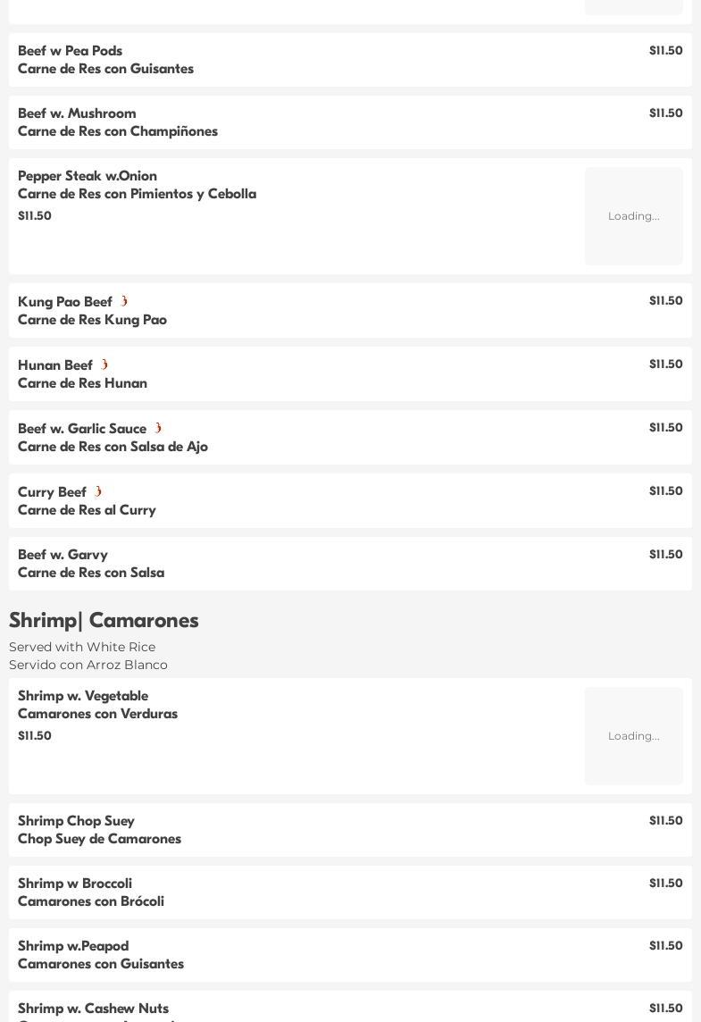Choose Beef w. Garlic Sauce dish
This screenshot has height=1022, width=701.
pos(350,437)
